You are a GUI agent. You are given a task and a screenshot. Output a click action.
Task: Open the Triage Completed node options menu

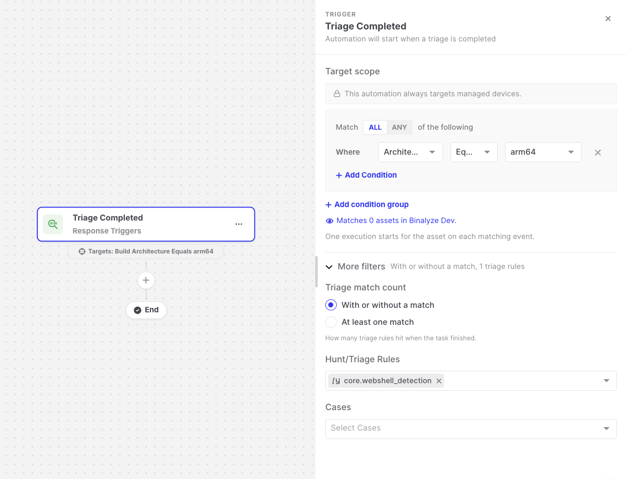239,224
